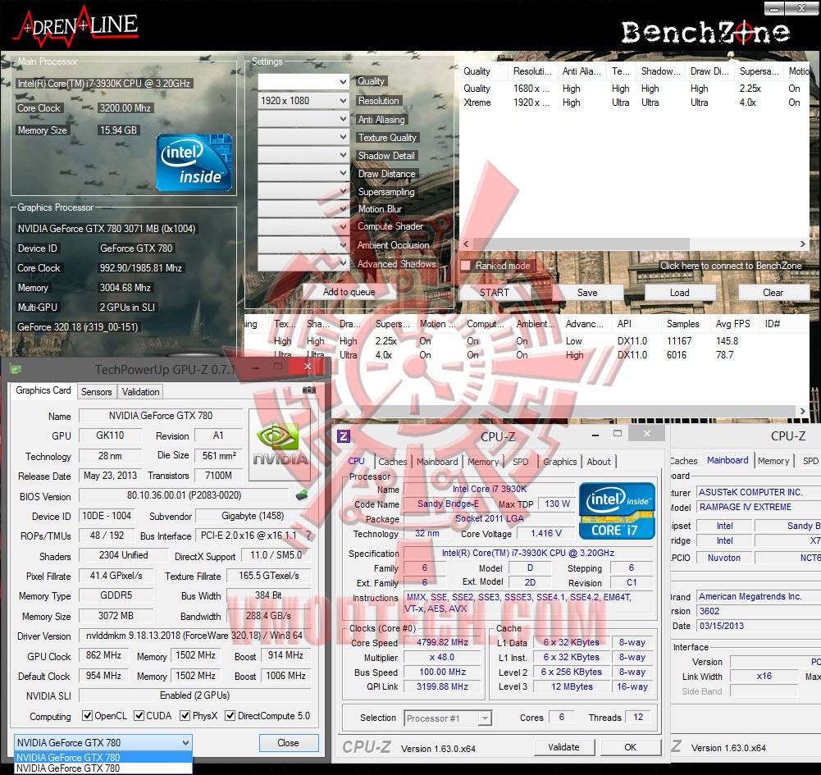Select second NVIDIA GeForce GTX 780 list entry
The width and height of the screenshot is (821, 775).
click(103, 768)
